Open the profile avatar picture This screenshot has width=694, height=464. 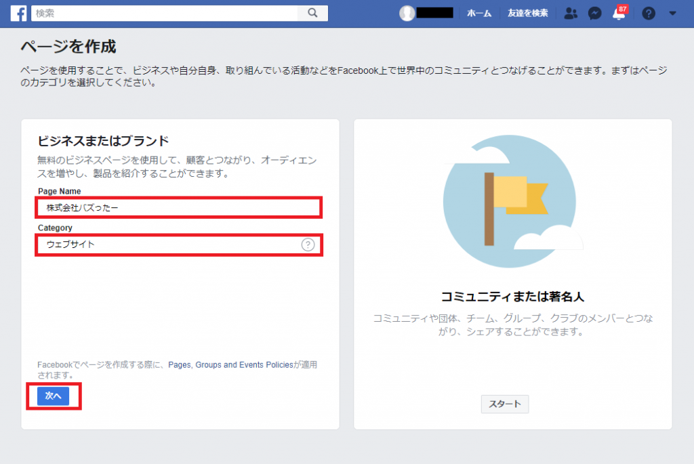407,13
